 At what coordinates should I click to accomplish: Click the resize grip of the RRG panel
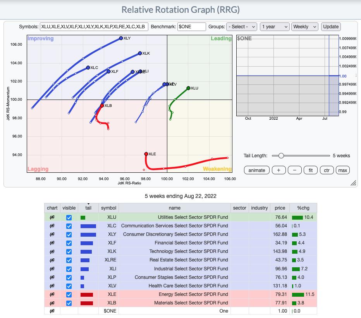tap(353, 183)
